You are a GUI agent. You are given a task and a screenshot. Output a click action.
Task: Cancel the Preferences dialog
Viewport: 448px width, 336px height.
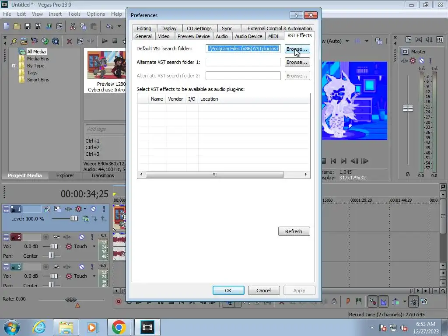click(263, 290)
